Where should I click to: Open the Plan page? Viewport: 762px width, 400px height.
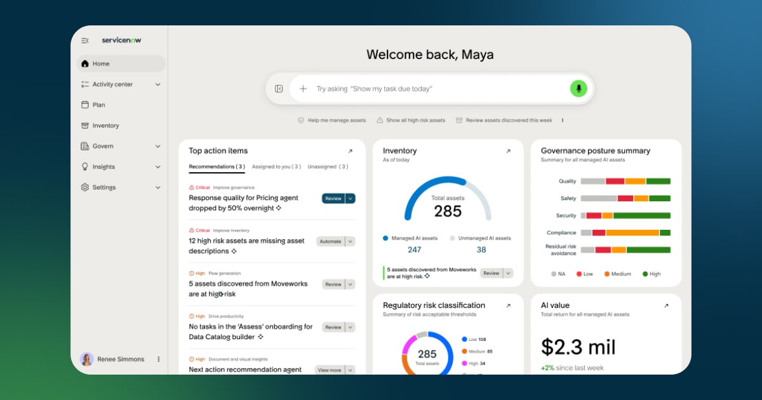point(121,105)
